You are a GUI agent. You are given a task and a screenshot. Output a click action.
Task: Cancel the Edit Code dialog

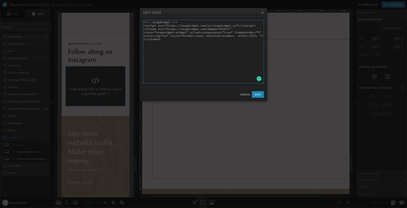click(245, 95)
